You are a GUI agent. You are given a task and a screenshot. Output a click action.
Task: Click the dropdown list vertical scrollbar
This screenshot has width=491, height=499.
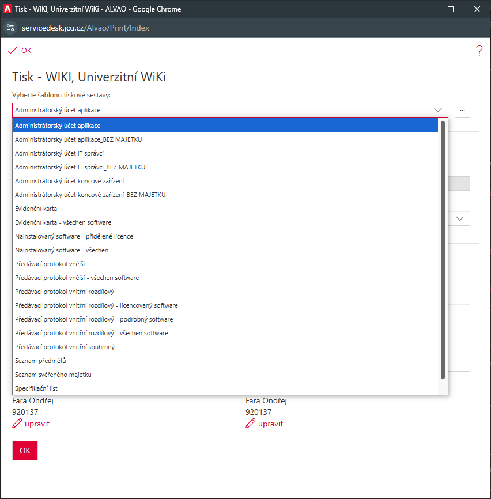tap(443, 248)
